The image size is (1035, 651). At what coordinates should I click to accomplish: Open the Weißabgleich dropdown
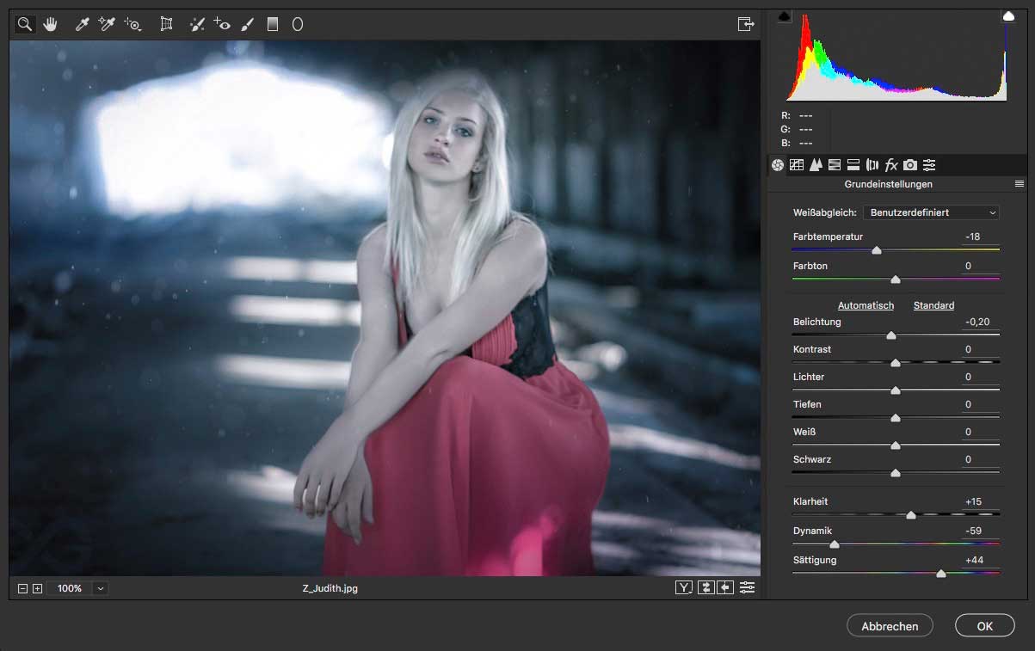pyautogui.click(x=933, y=212)
